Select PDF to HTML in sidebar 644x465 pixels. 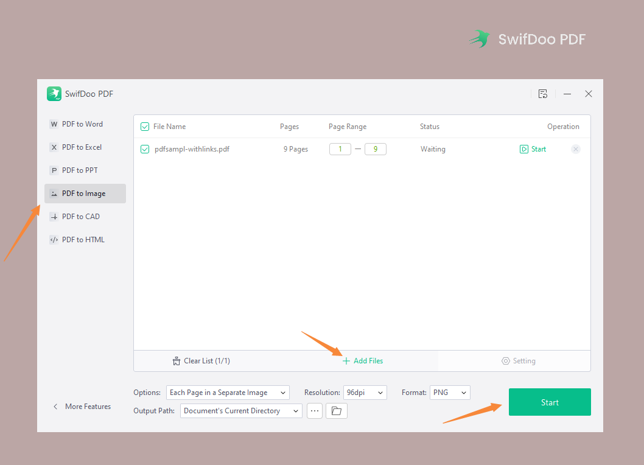pyautogui.click(x=85, y=239)
